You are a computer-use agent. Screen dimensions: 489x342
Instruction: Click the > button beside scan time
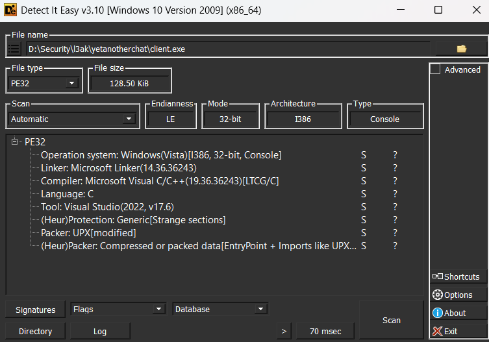(284, 332)
